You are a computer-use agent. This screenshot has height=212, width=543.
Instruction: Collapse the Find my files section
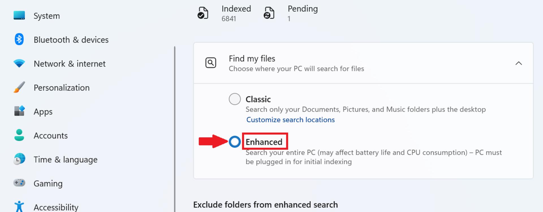(518, 63)
